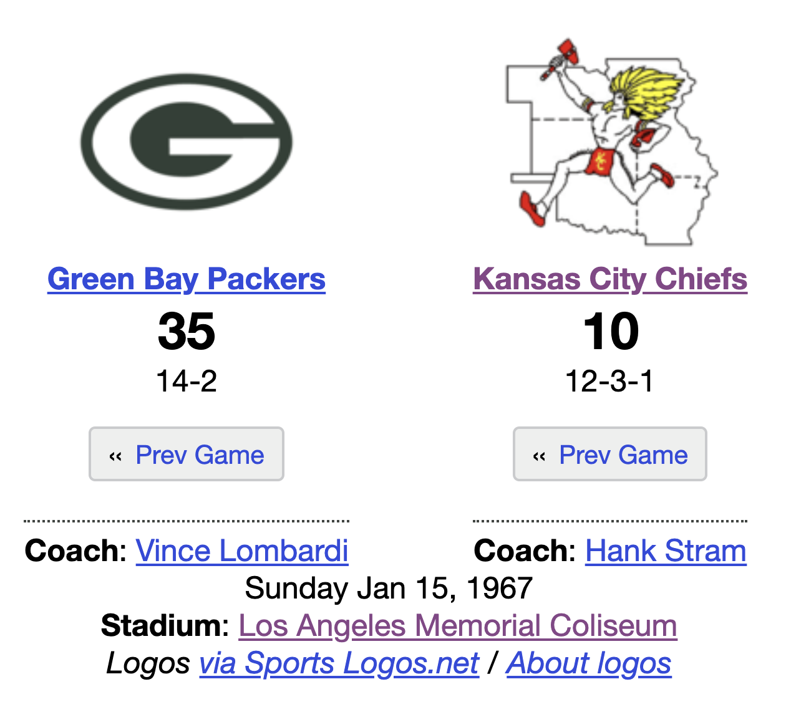Image resolution: width=791 pixels, height=707 pixels.
Task: Click the 'Coach:' label beside Vince Lombardi
Action: (x=75, y=551)
